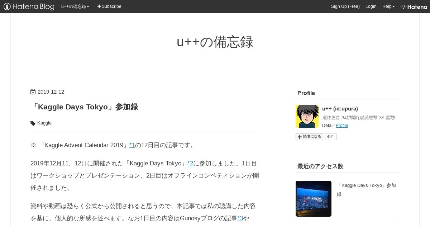Click the calendar icon beside the date

point(33,92)
